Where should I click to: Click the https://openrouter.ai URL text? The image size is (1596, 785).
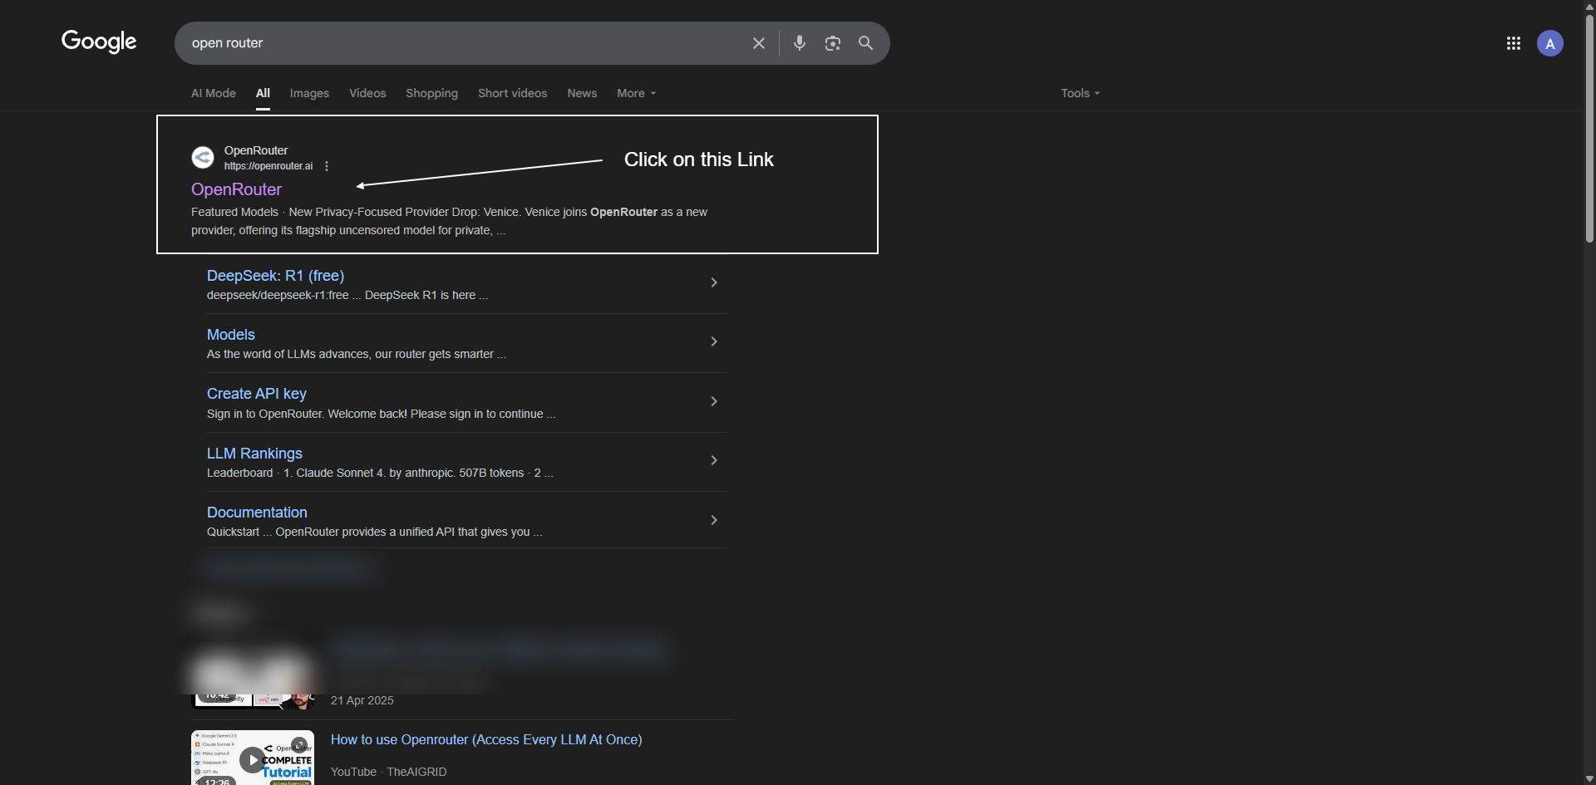pos(268,166)
